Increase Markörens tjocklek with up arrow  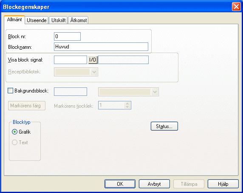click(x=127, y=103)
